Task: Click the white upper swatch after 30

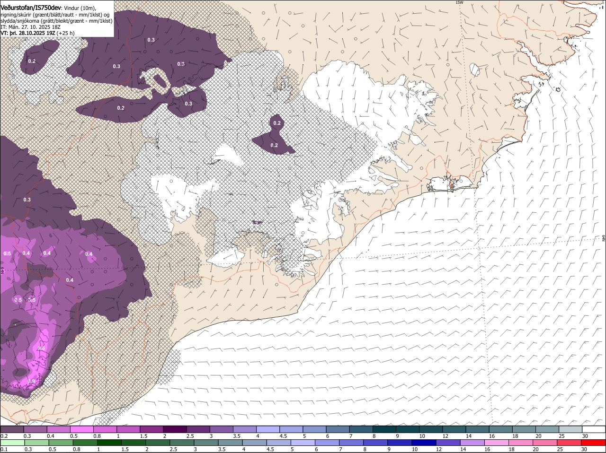Action: [594, 429]
